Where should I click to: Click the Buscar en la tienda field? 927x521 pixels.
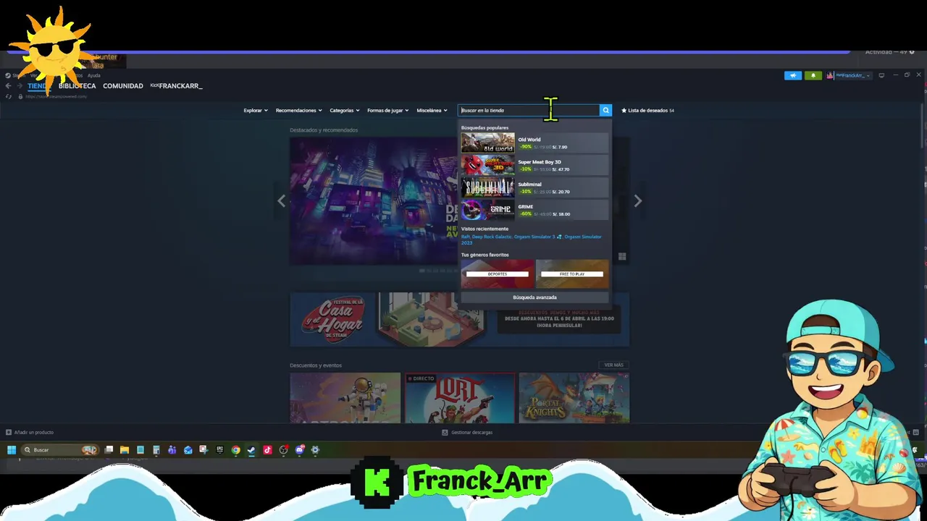point(529,110)
